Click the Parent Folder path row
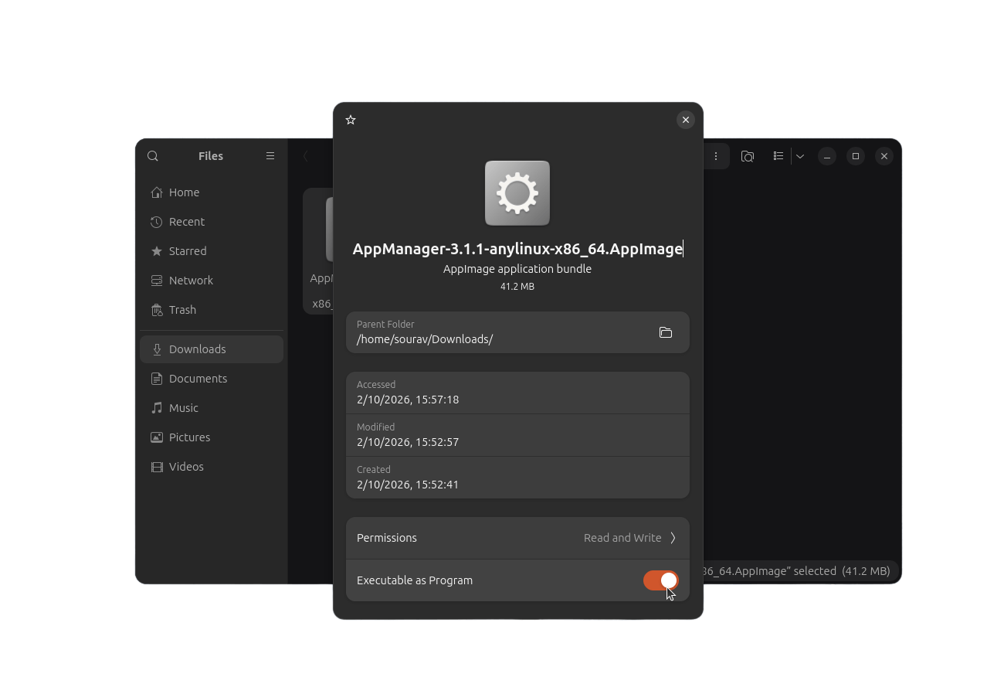This screenshot has height=677, width=1004. (494, 332)
